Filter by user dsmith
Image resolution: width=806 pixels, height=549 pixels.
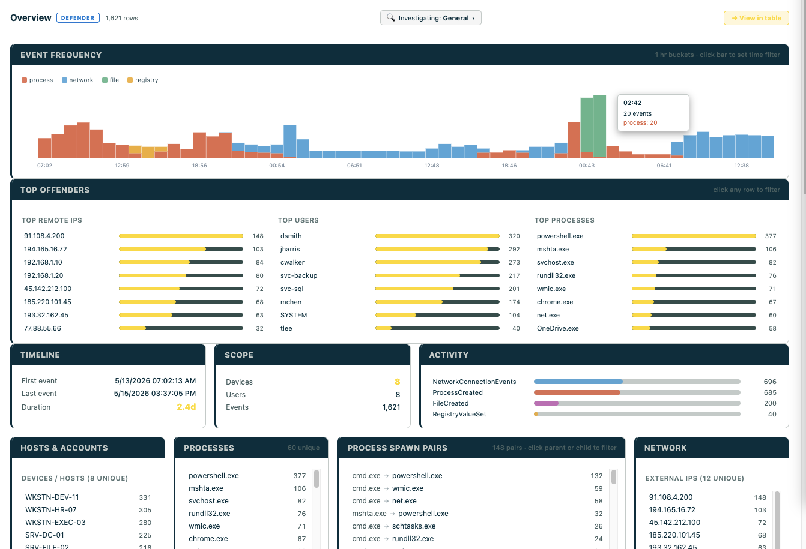(400, 236)
